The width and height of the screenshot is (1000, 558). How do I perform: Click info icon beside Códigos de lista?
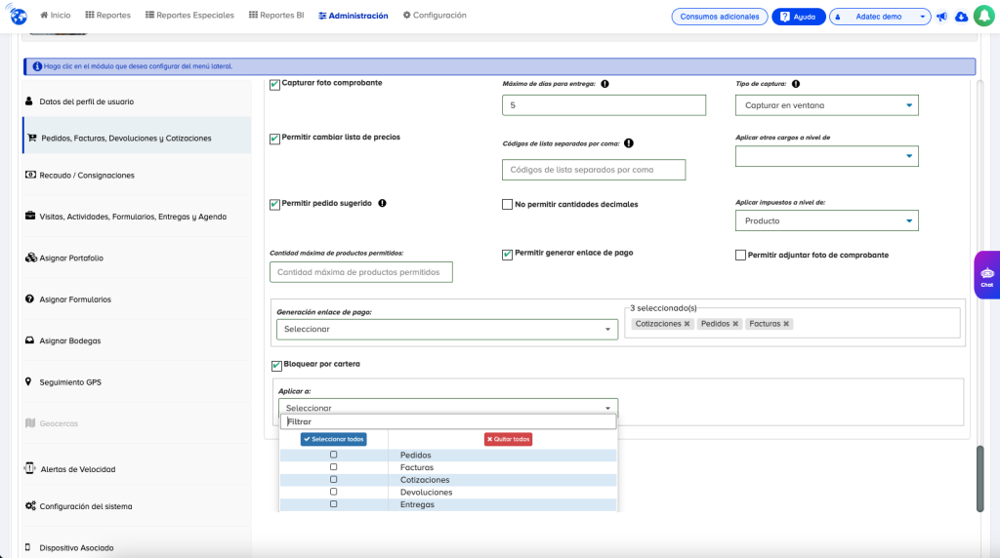629,143
